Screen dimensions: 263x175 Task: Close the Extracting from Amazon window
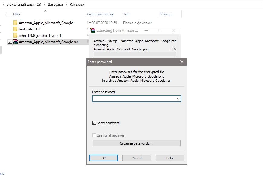coord(174,30)
